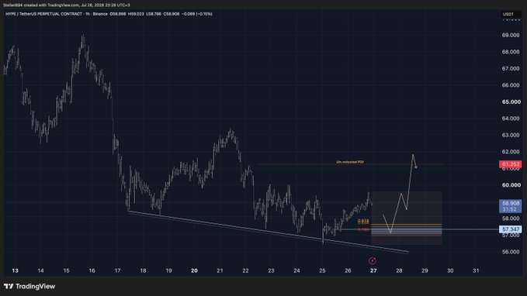The width and height of the screenshot is (527, 296).
Task: Click the bold 60.000 price axis label
Action: point(511,185)
